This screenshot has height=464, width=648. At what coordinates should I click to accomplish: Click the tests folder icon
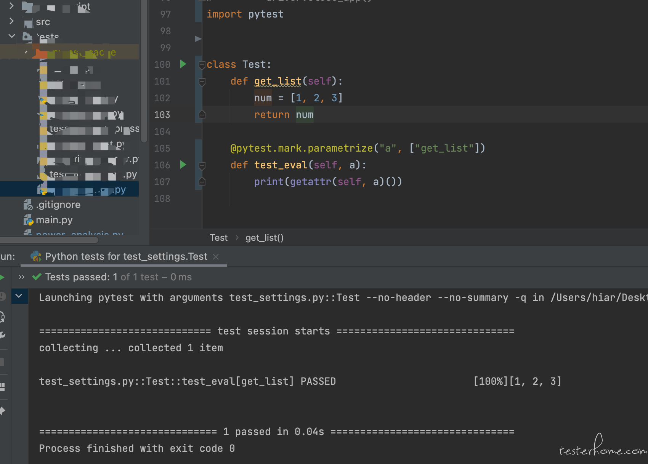click(x=27, y=37)
